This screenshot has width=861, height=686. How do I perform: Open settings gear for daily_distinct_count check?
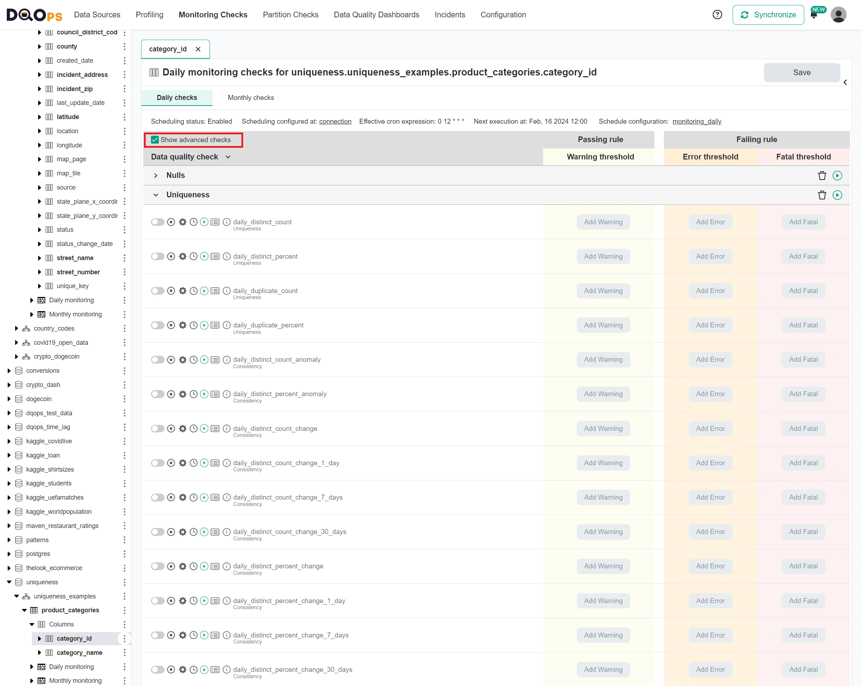pyautogui.click(x=183, y=222)
